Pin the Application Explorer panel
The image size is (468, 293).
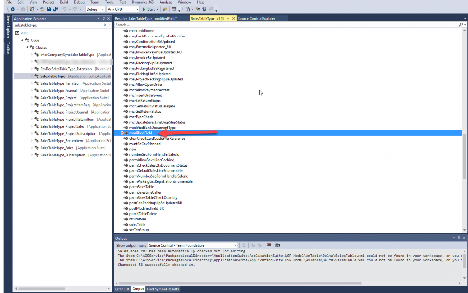tap(103, 18)
